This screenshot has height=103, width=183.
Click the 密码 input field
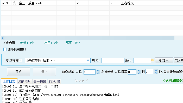142,60
